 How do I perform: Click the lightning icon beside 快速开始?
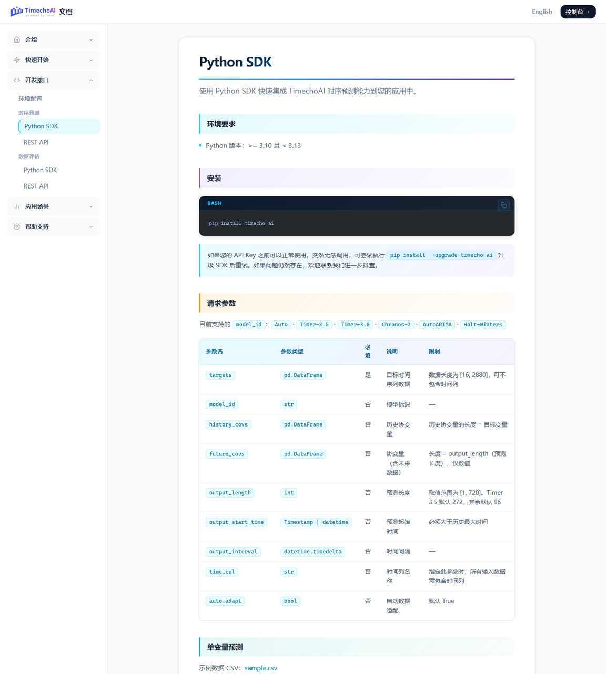tap(17, 60)
